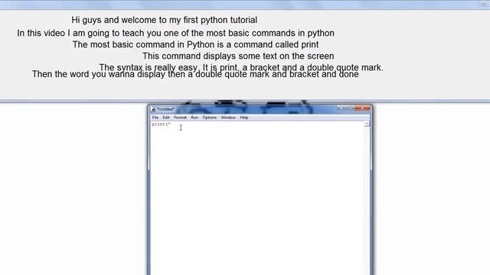Open the Help menu
The width and height of the screenshot is (490, 275).
[x=244, y=118]
